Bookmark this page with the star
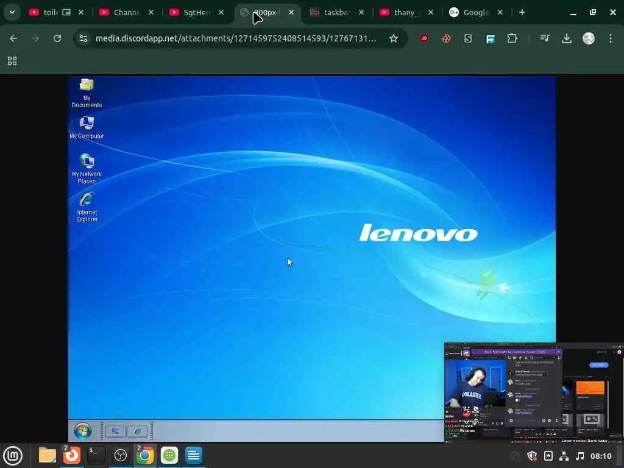The height and width of the screenshot is (468, 624). [x=394, y=38]
